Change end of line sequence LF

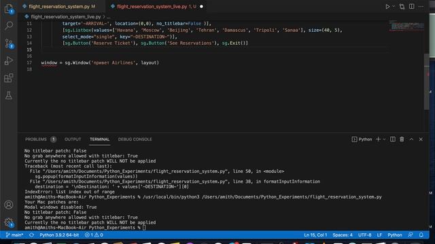[x=379, y=235]
